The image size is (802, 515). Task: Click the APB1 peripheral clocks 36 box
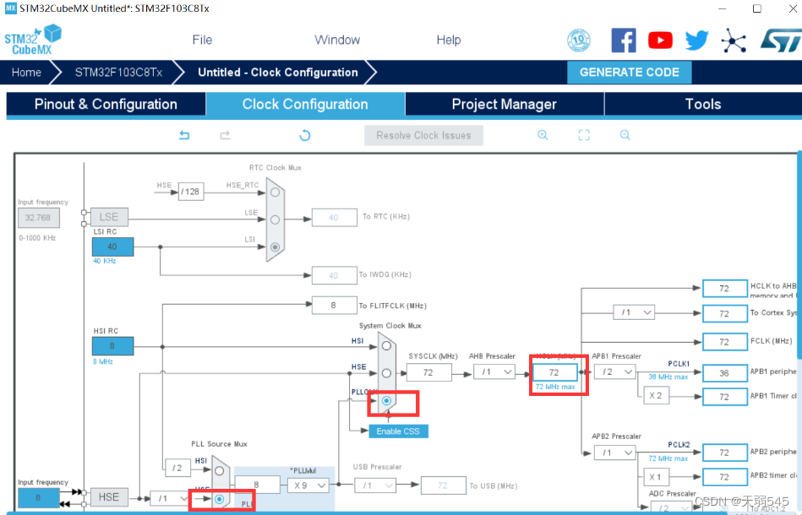(x=725, y=373)
